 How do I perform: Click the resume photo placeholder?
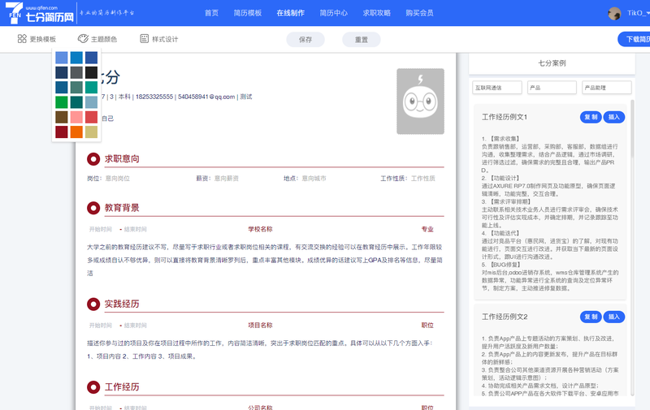420,101
